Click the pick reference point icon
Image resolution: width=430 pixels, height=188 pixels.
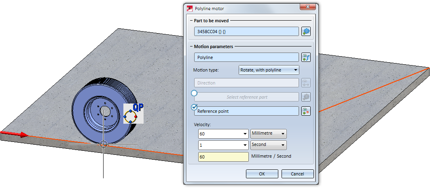306,111
